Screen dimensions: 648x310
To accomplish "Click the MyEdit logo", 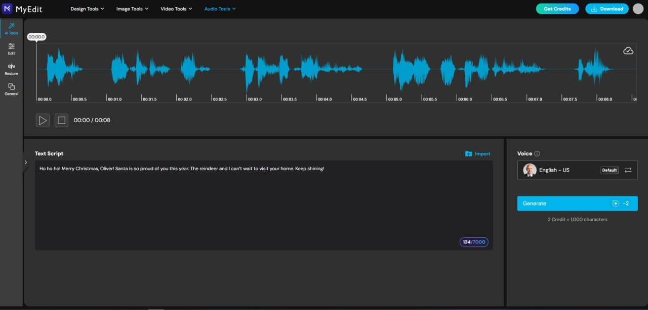I will click(x=22, y=9).
